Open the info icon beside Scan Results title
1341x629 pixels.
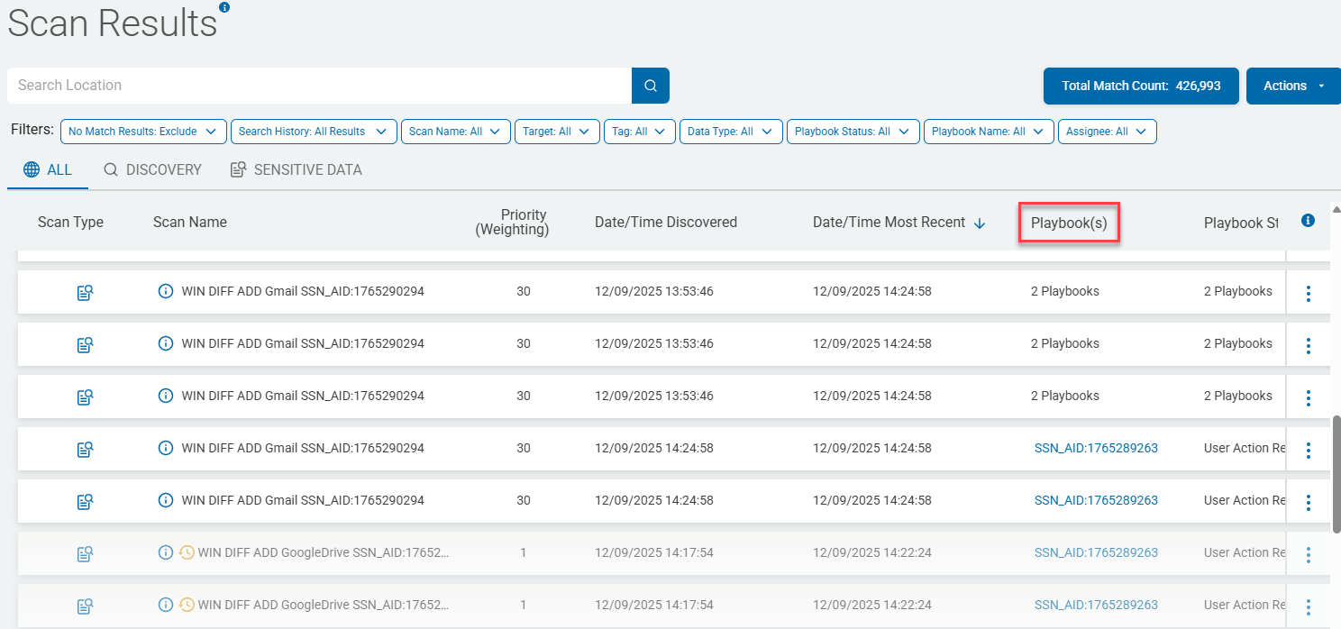(224, 7)
